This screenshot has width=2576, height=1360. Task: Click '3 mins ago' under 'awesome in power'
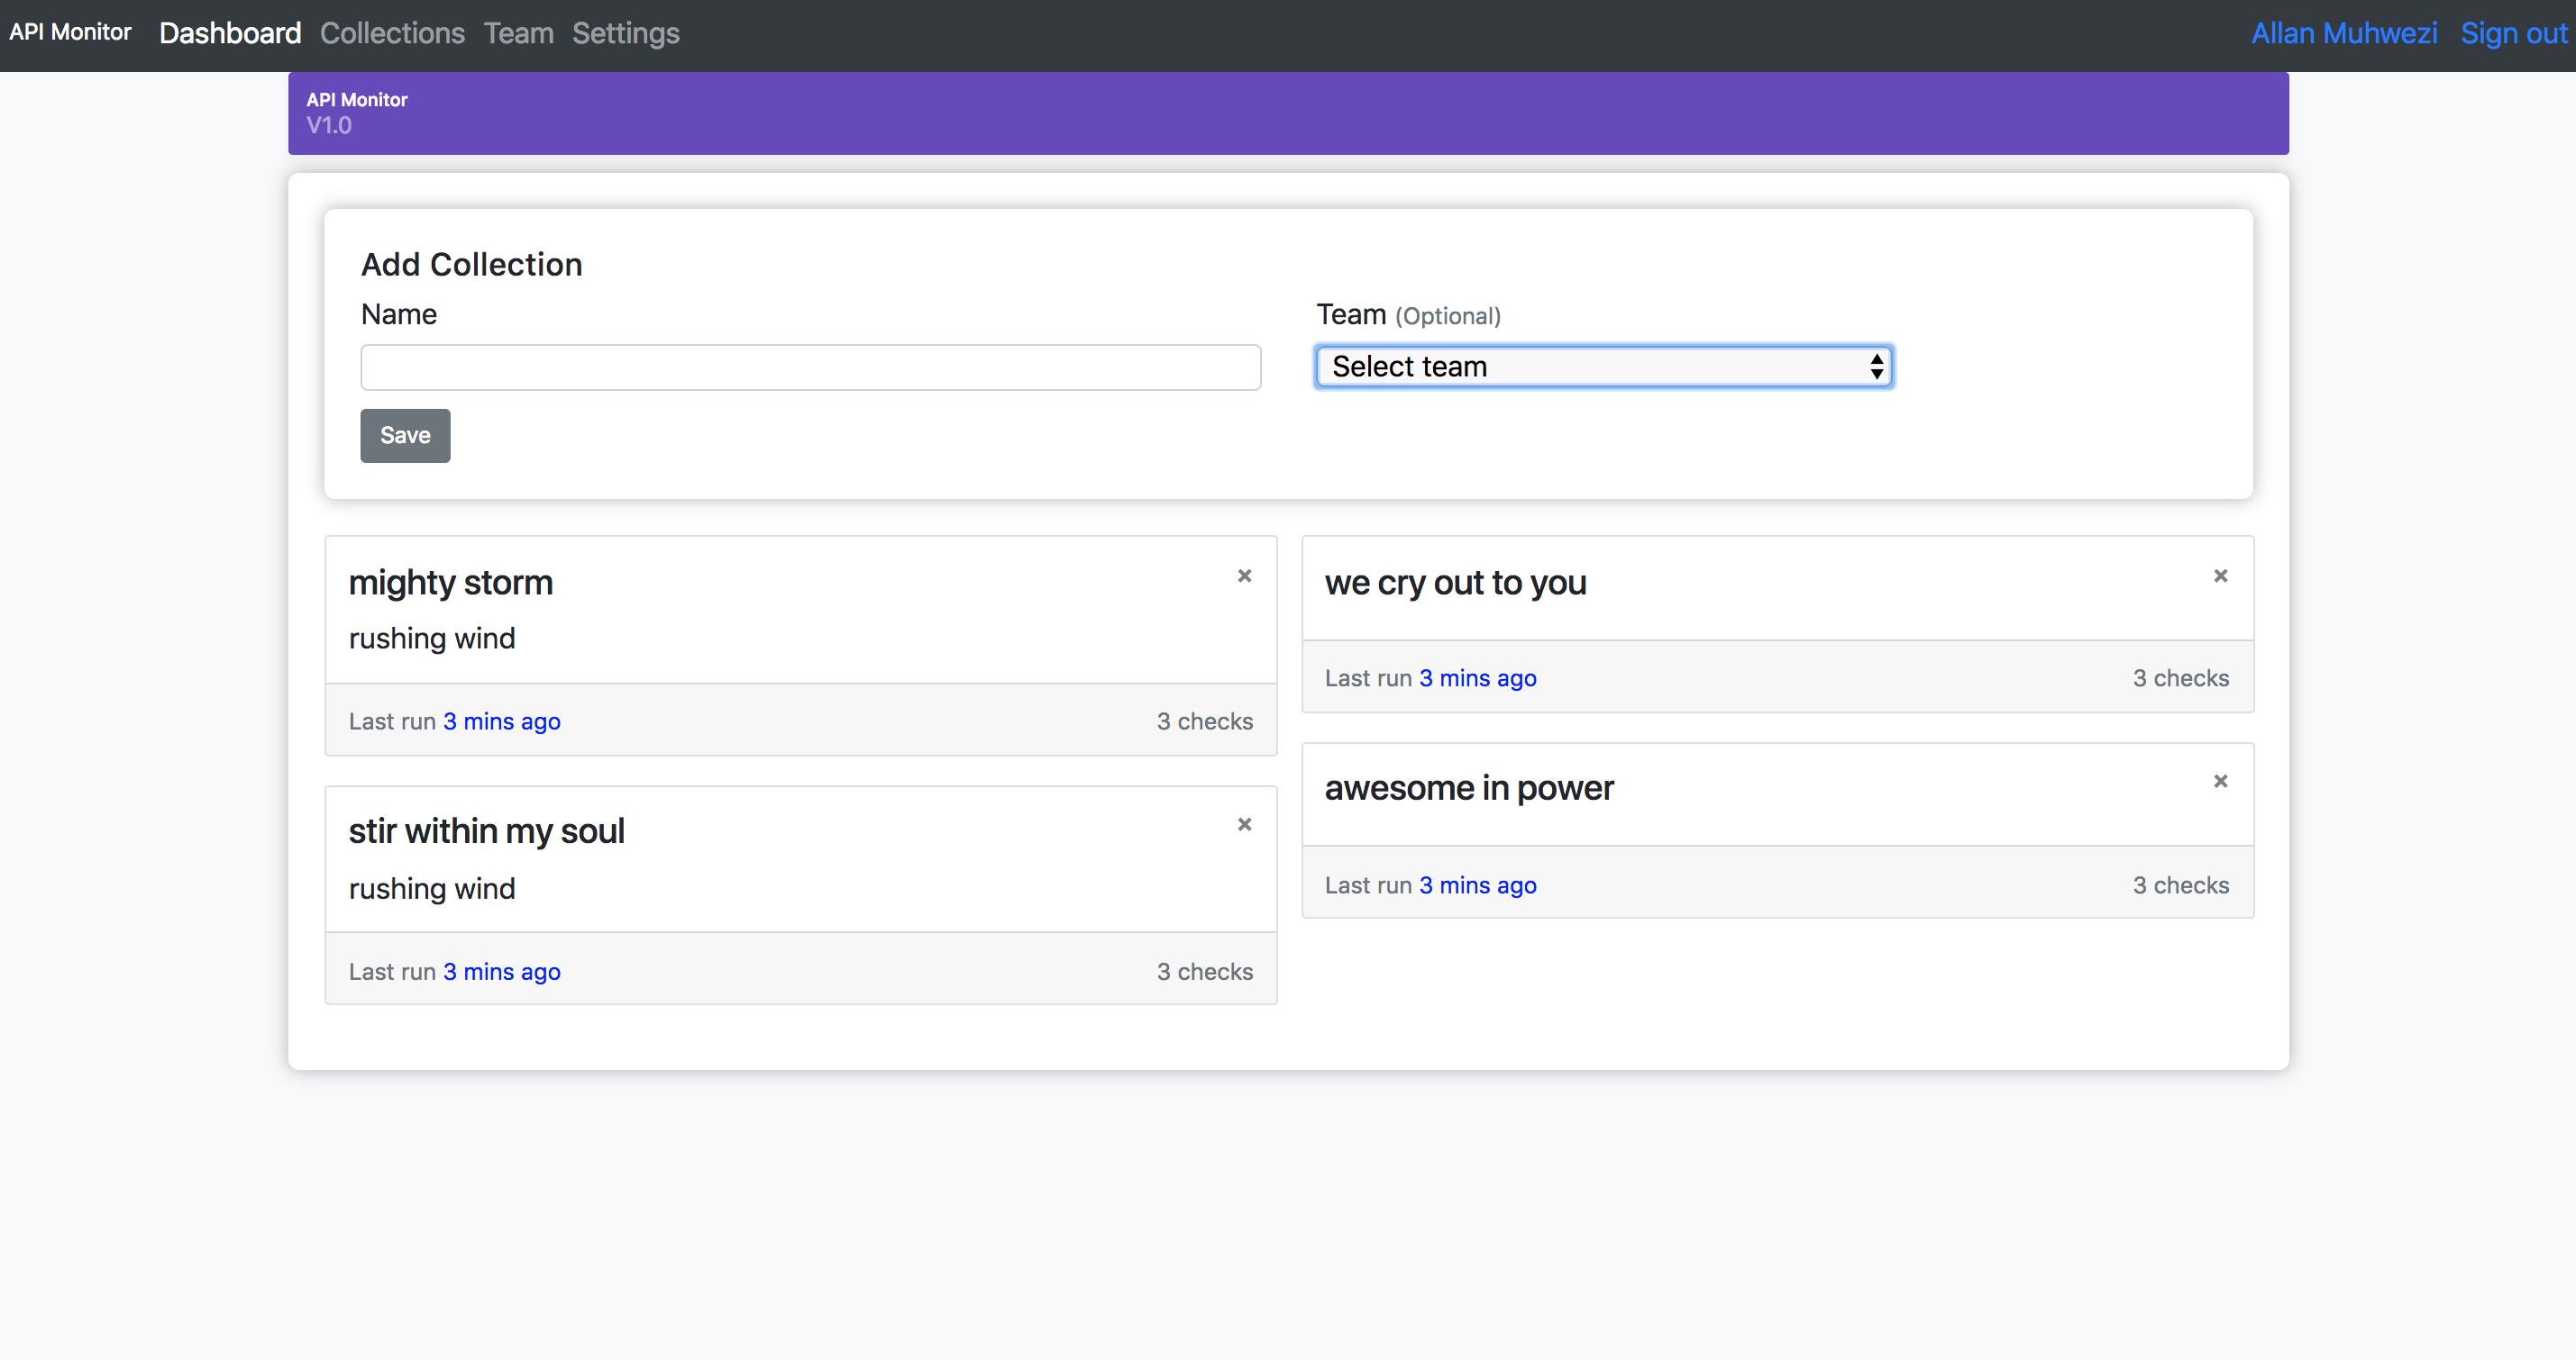1477,885
